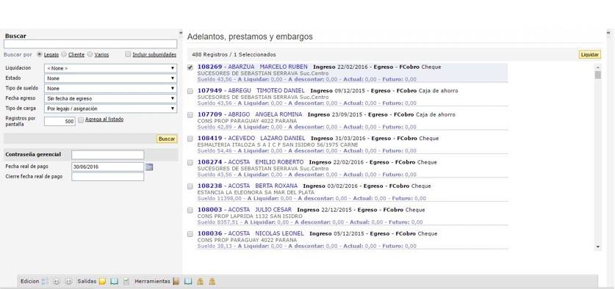This screenshot has width=615, height=289.
Task: Collapse the search panel with the « handle
Action: point(181,32)
